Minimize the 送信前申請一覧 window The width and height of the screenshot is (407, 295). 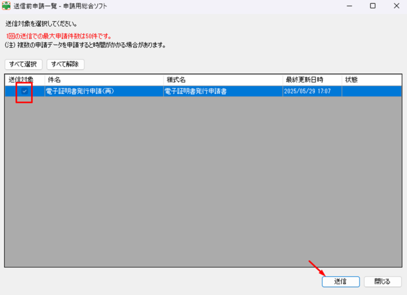point(349,6)
